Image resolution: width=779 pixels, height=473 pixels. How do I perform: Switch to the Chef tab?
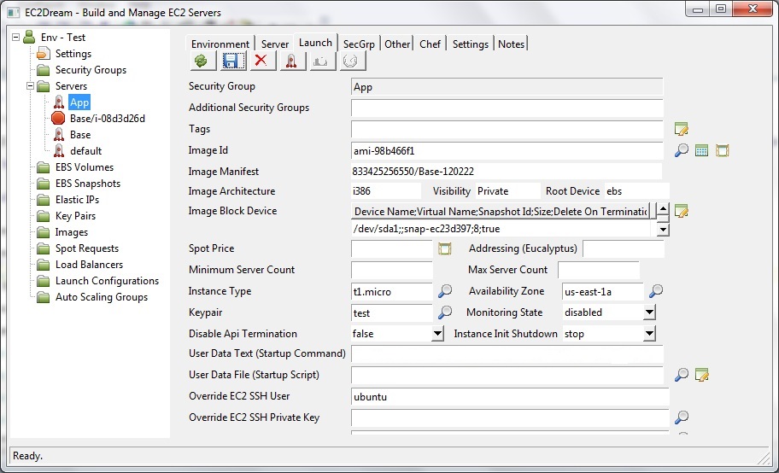click(430, 44)
